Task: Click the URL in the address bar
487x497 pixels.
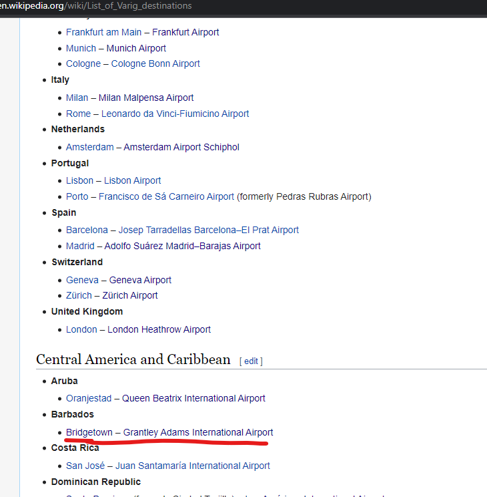Action: coord(95,6)
